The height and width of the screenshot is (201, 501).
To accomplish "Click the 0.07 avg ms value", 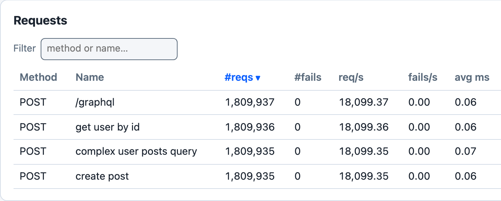I will click(x=466, y=152).
